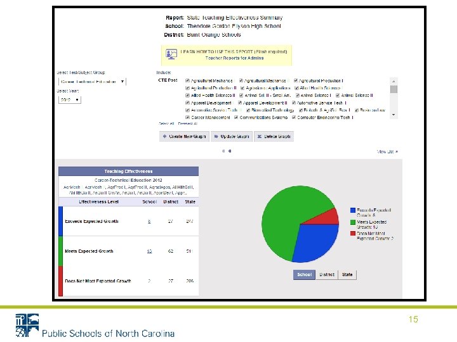Click the Deselect All link
The width and height of the screenshot is (457, 342).
(188, 123)
